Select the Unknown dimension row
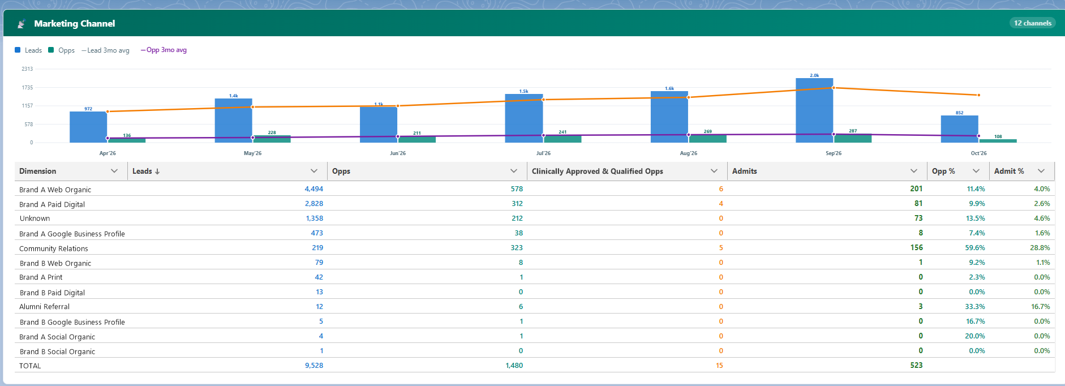The height and width of the screenshot is (386, 1065). pyautogui.click(x=535, y=218)
